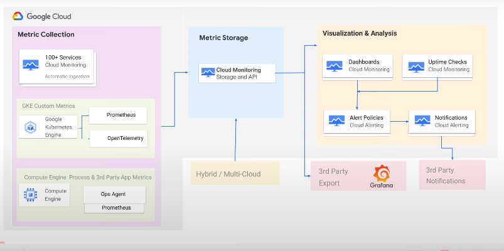Screen dimensions: 504x251
Task: Click the 3rd Party Export label
Action: pos(334,177)
